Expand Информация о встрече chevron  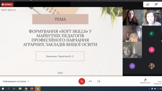tap(28, 81)
